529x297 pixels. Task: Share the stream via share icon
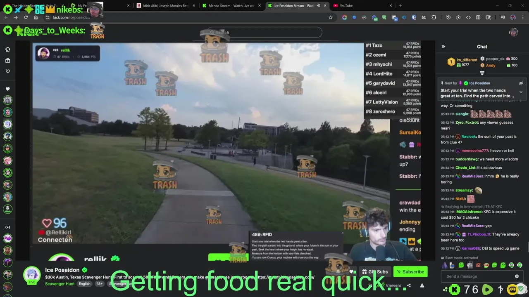pyautogui.click(x=409, y=285)
